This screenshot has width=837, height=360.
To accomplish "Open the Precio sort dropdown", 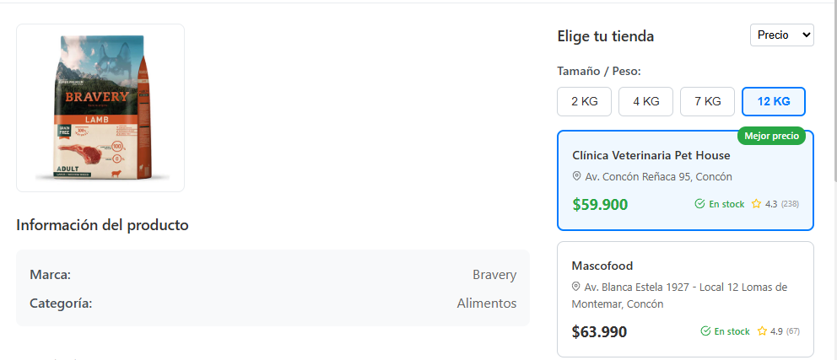I will (x=781, y=35).
